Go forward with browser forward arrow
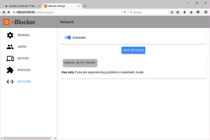Screen dimensions: 210x140 coord(9,12)
